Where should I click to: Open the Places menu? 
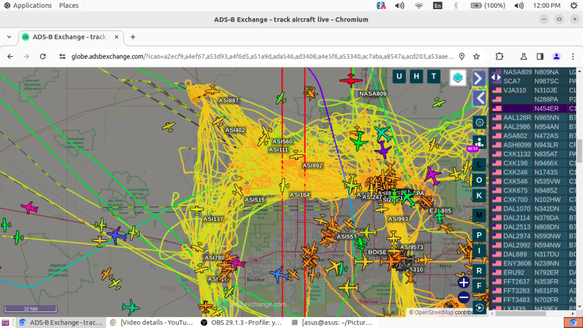pyautogui.click(x=69, y=6)
